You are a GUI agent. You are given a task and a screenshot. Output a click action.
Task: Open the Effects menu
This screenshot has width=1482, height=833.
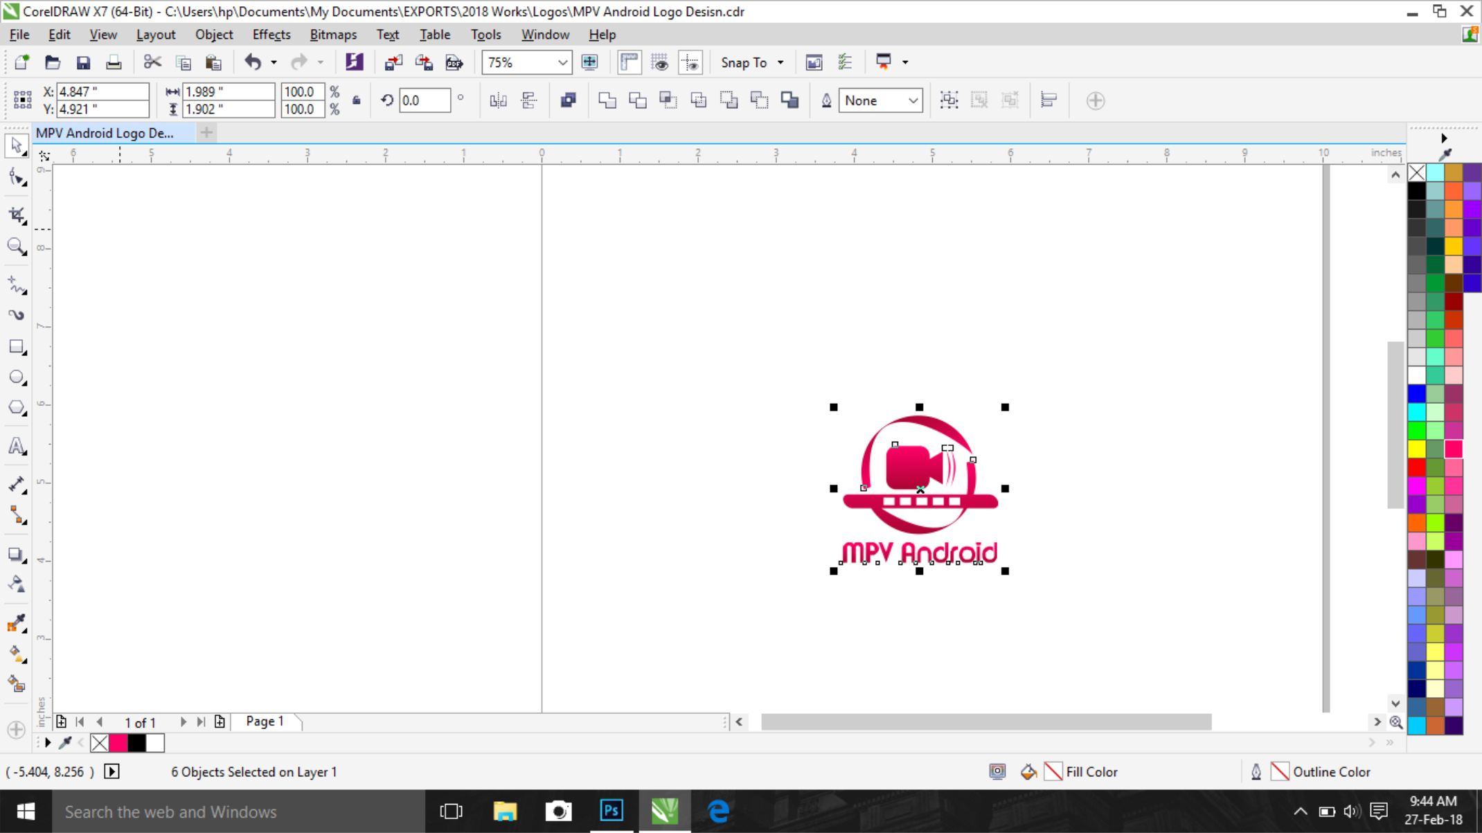(x=271, y=35)
